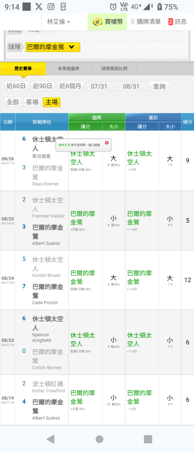
Task: Click the 日期 column header
Action: (x=8, y=122)
